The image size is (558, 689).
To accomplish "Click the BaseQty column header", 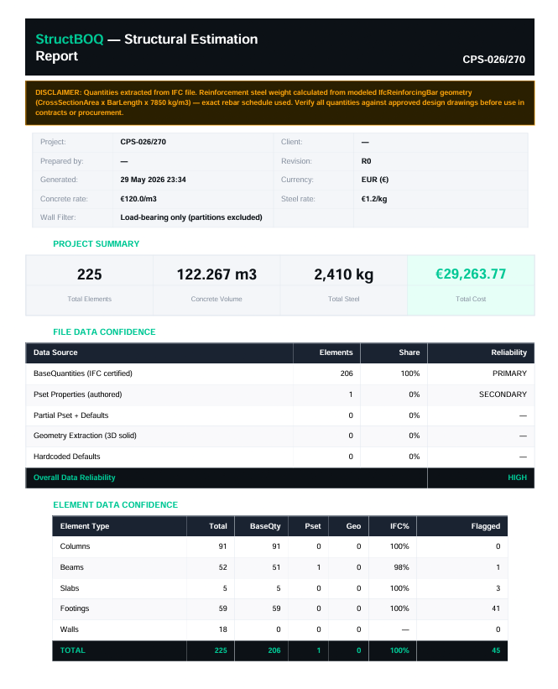I will tap(265, 526).
